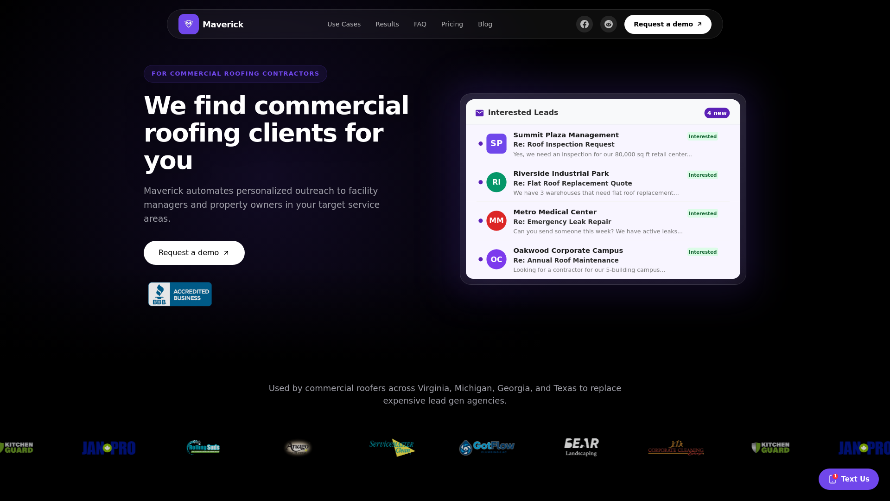Open the Reddit social icon
Viewport: 890px width, 501px height.
coord(609,24)
